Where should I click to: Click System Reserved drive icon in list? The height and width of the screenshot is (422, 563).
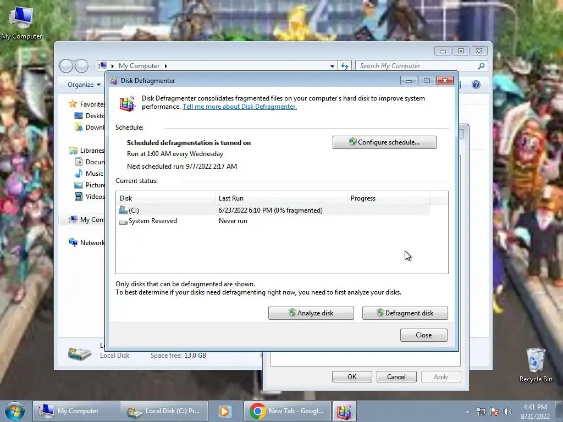pyautogui.click(x=123, y=221)
